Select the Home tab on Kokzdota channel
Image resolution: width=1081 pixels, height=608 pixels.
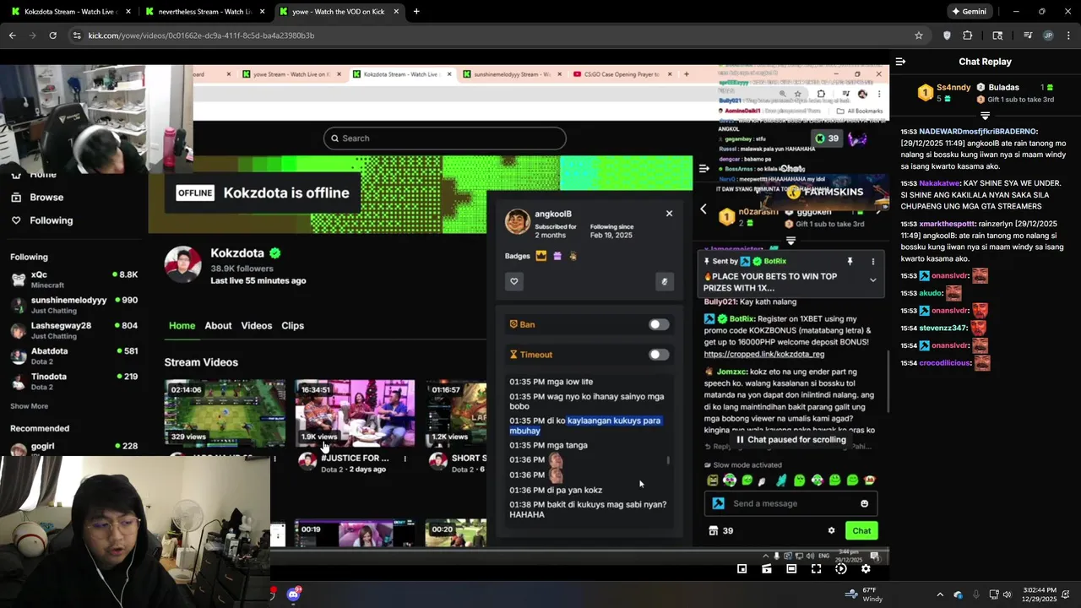(x=182, y=326)
